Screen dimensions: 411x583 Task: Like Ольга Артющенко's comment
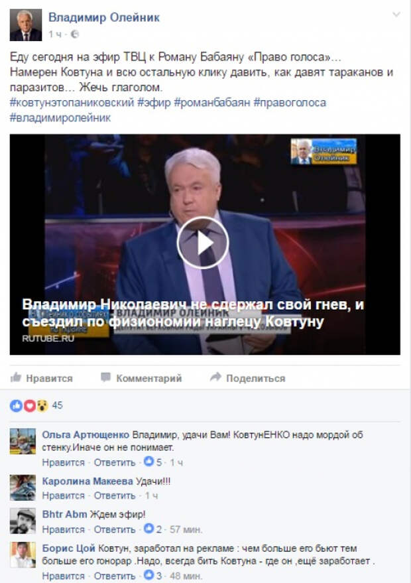[x=63, y=462]
